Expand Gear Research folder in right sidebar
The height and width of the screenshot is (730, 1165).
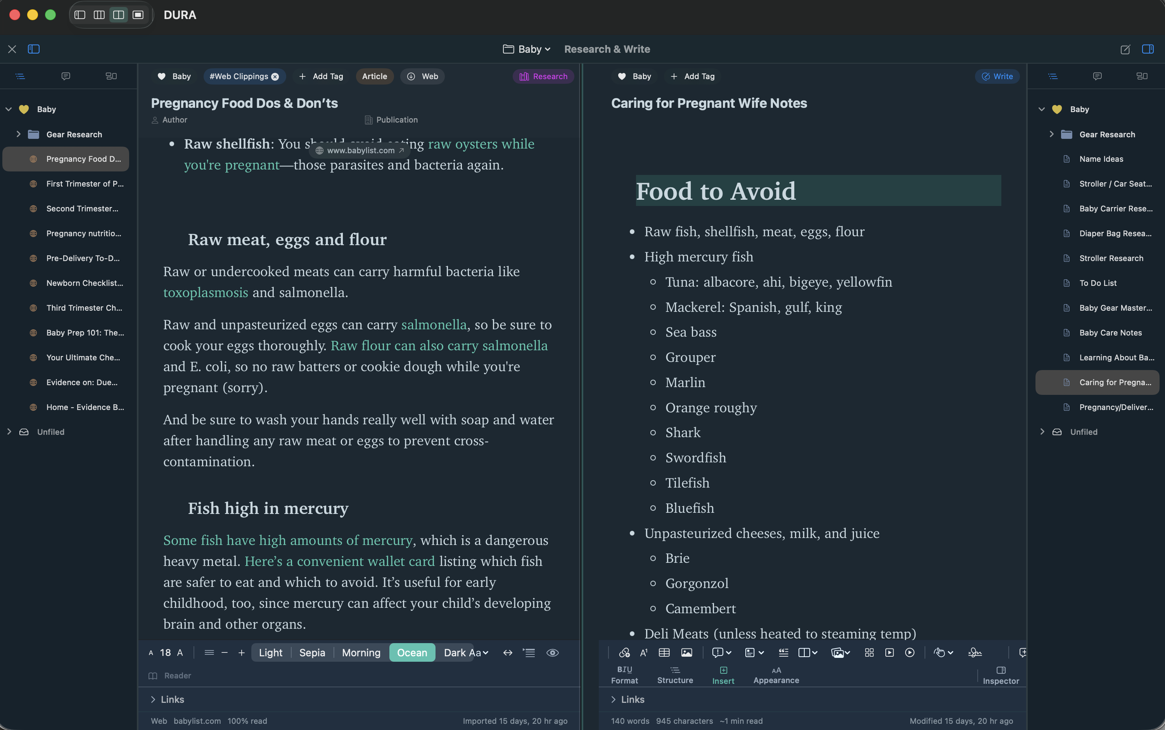[1051, 134]
